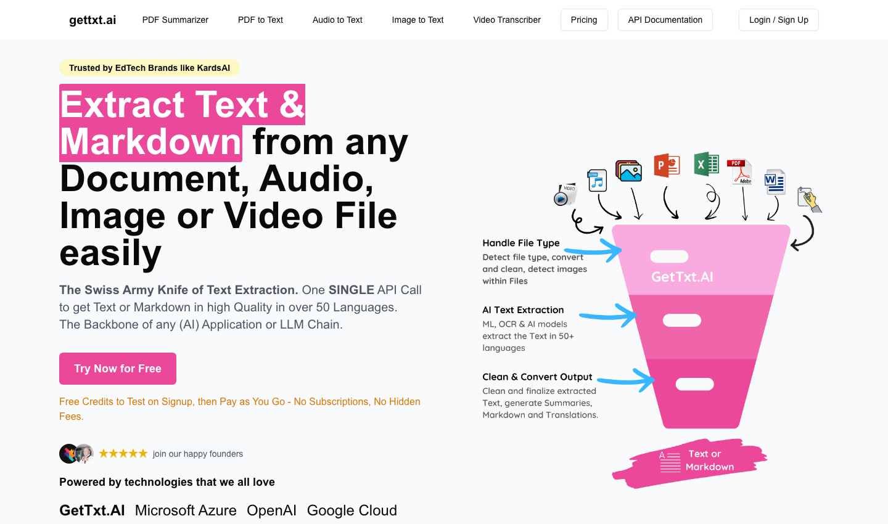The height and width of the screenshot is (524, 888).
Task: Click the 'Handle File Type' heading
Action: point(521,243)
